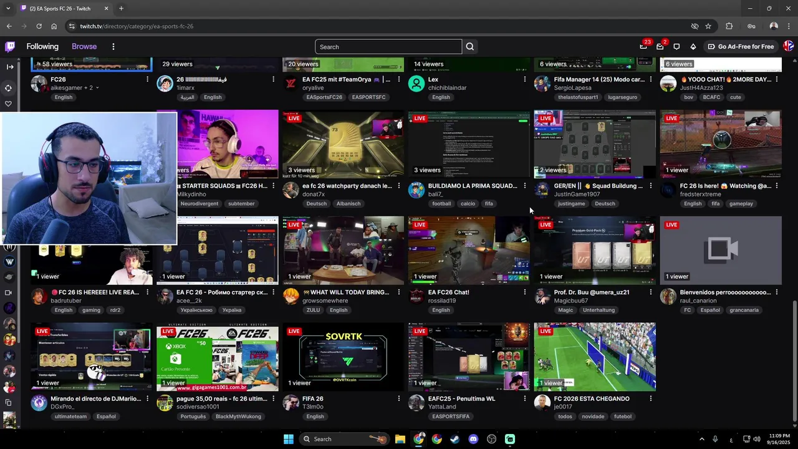Click the followed channels heart icon

[x=9, y=104]
